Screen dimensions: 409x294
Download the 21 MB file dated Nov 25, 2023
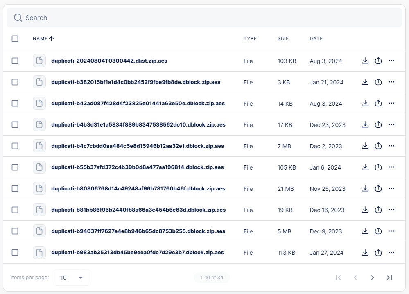coord(365,188)
